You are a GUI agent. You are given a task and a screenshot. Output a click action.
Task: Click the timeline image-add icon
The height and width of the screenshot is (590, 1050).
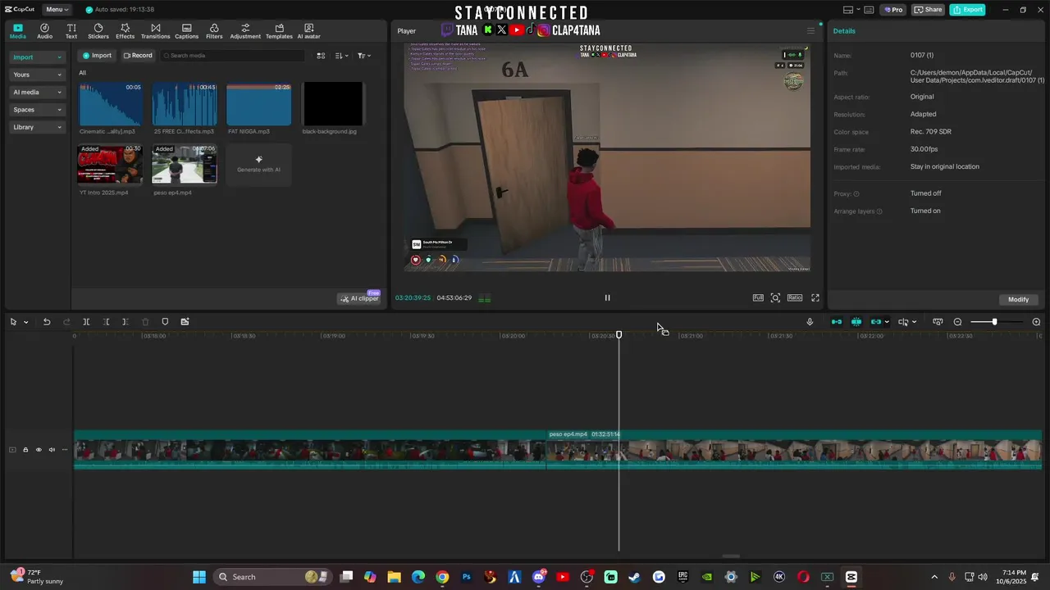pyautogui.click(x=185, y=322)
